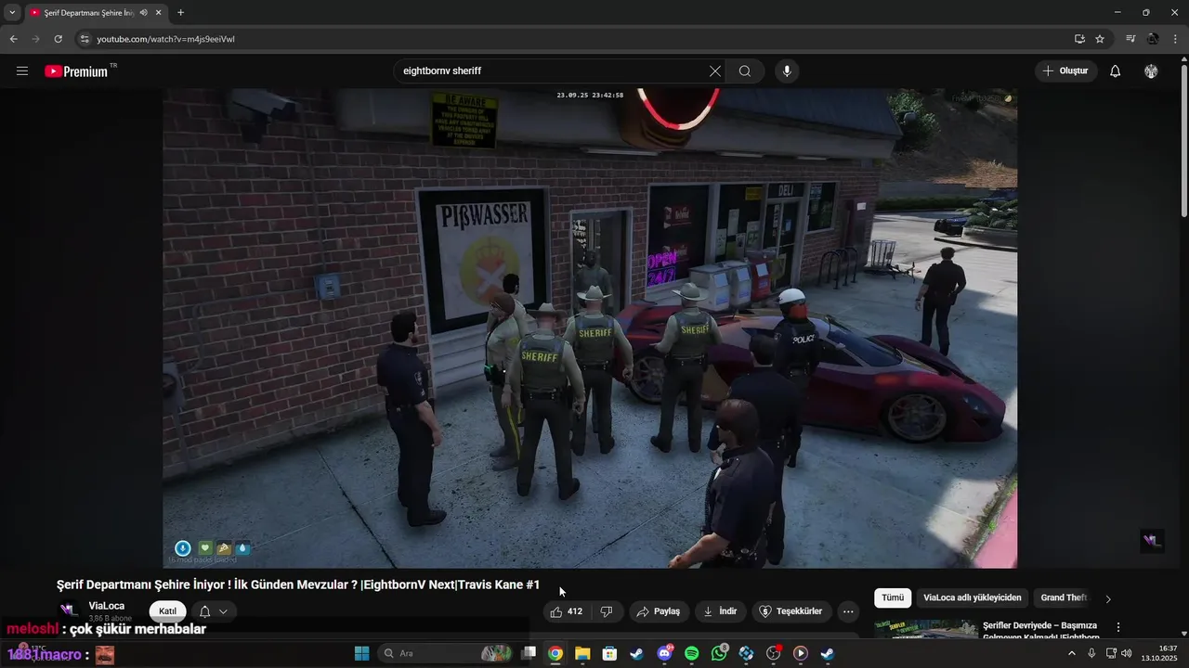1189x668 pixels.
Task: Clear the search box text
Action: (715, 71)
